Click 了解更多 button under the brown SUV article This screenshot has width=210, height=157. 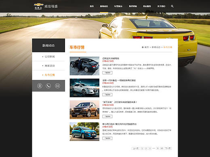tap(107, 116)
